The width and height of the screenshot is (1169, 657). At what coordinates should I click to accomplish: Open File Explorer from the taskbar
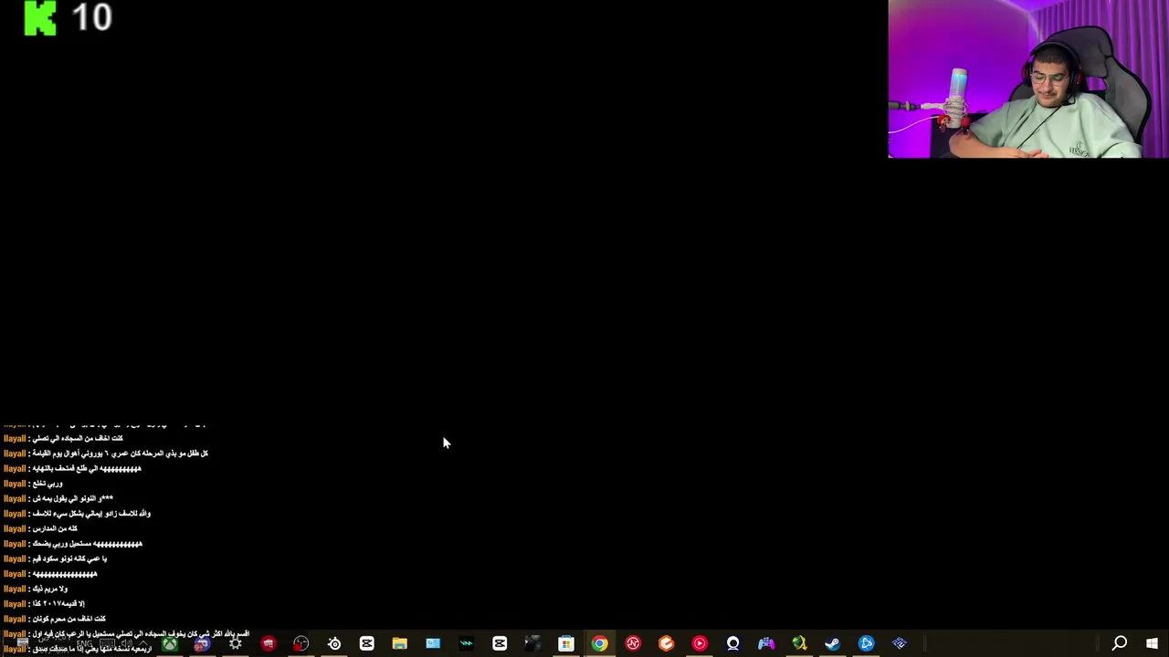click(400, 644)
